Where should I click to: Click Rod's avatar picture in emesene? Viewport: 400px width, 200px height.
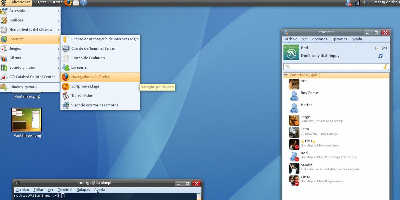click(x=291, y=52)
